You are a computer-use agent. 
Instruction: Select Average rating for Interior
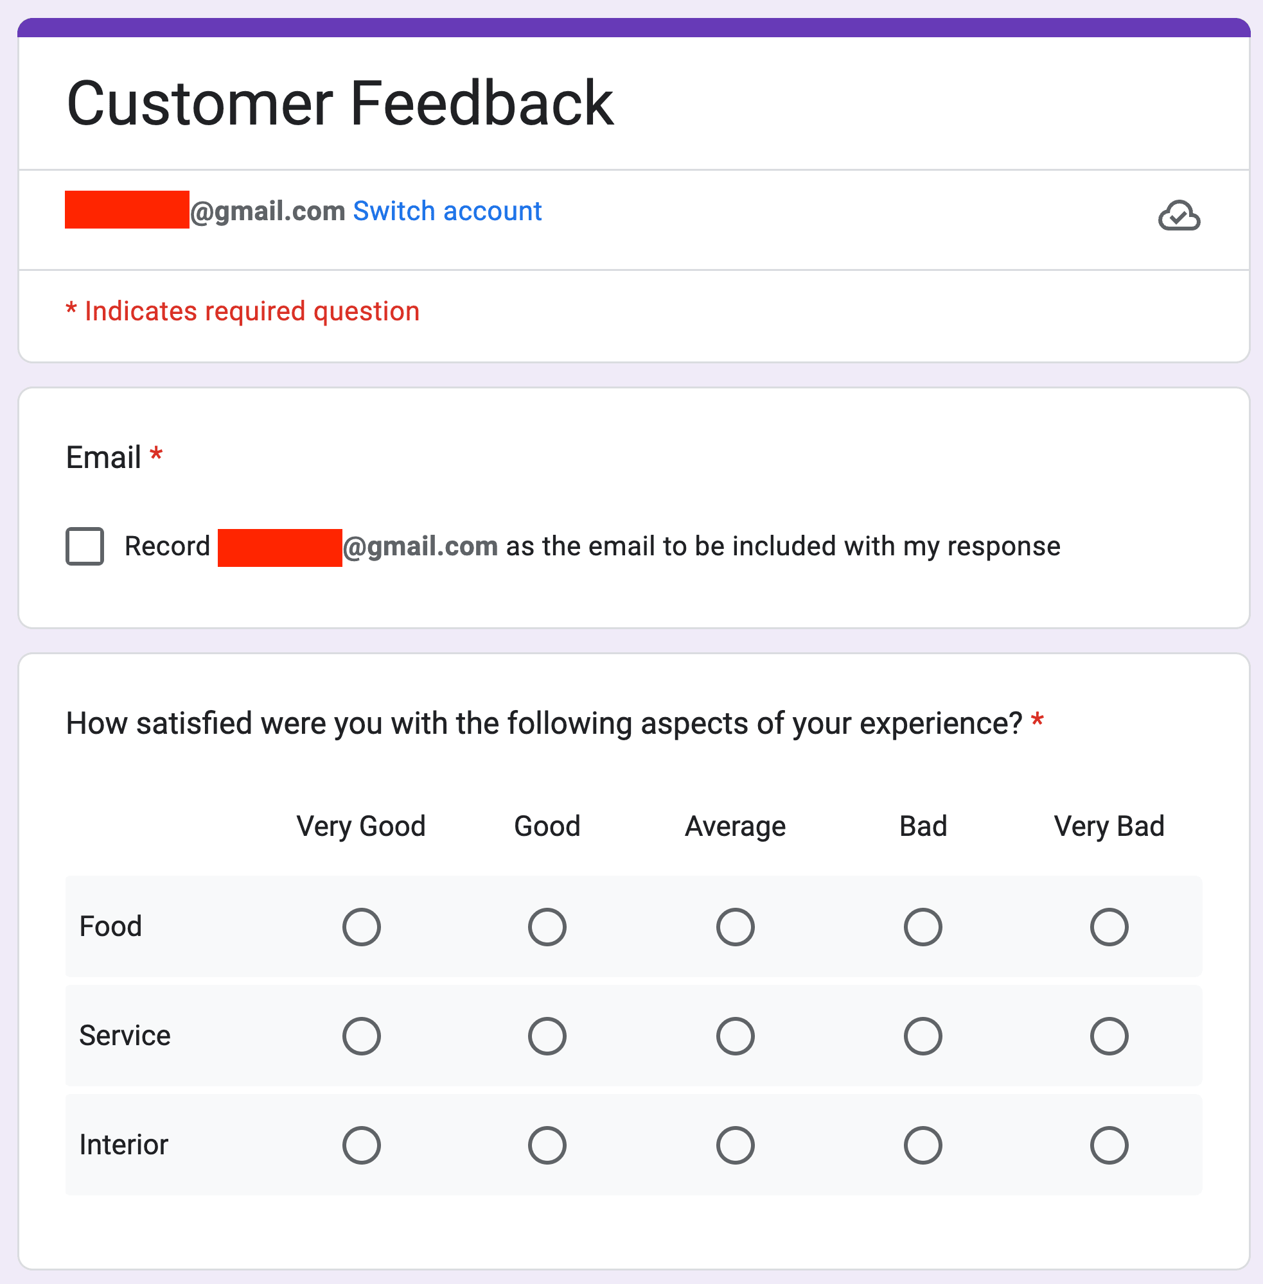tap(735, 1144)
